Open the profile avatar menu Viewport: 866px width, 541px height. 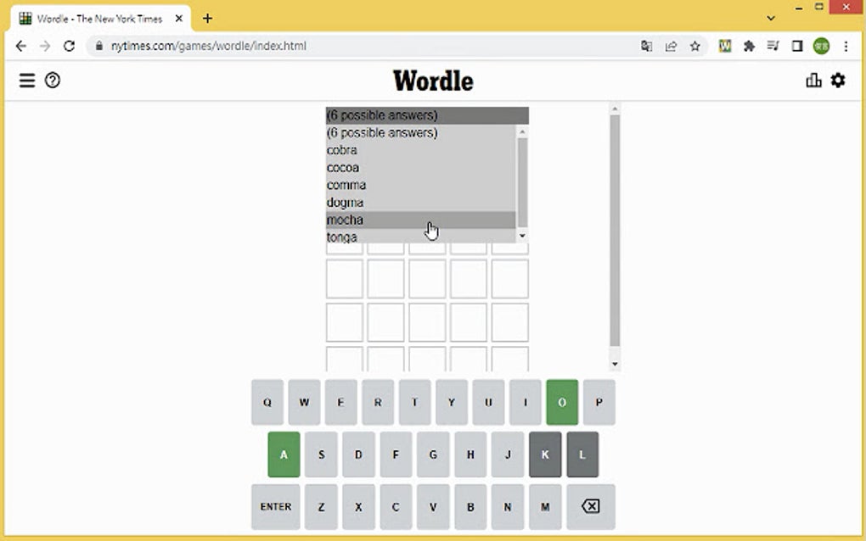[x=821, y=47]
